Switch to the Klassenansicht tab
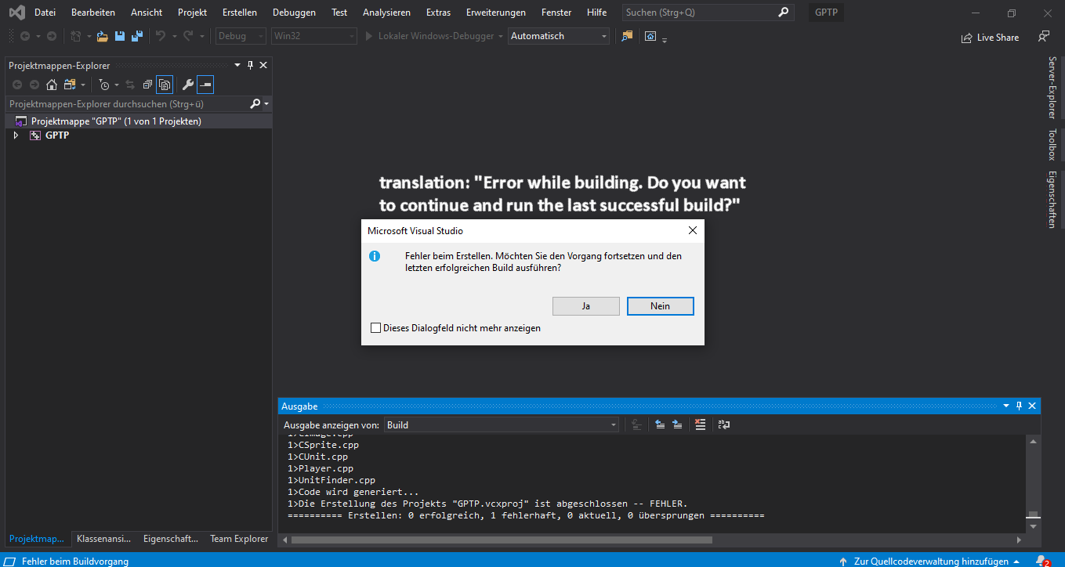 click(x=103, y=539)
